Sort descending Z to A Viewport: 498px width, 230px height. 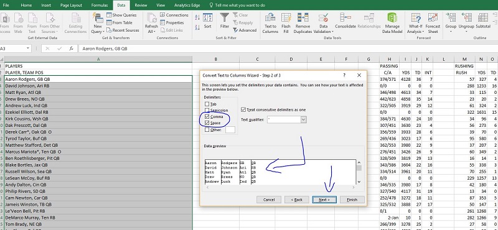197,27
